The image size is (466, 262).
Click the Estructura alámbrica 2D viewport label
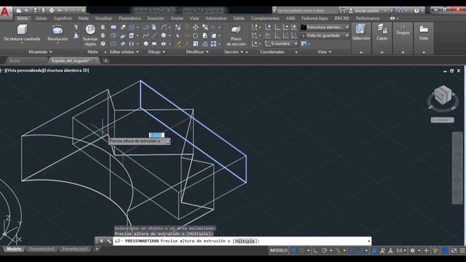[x=66, y=71]
